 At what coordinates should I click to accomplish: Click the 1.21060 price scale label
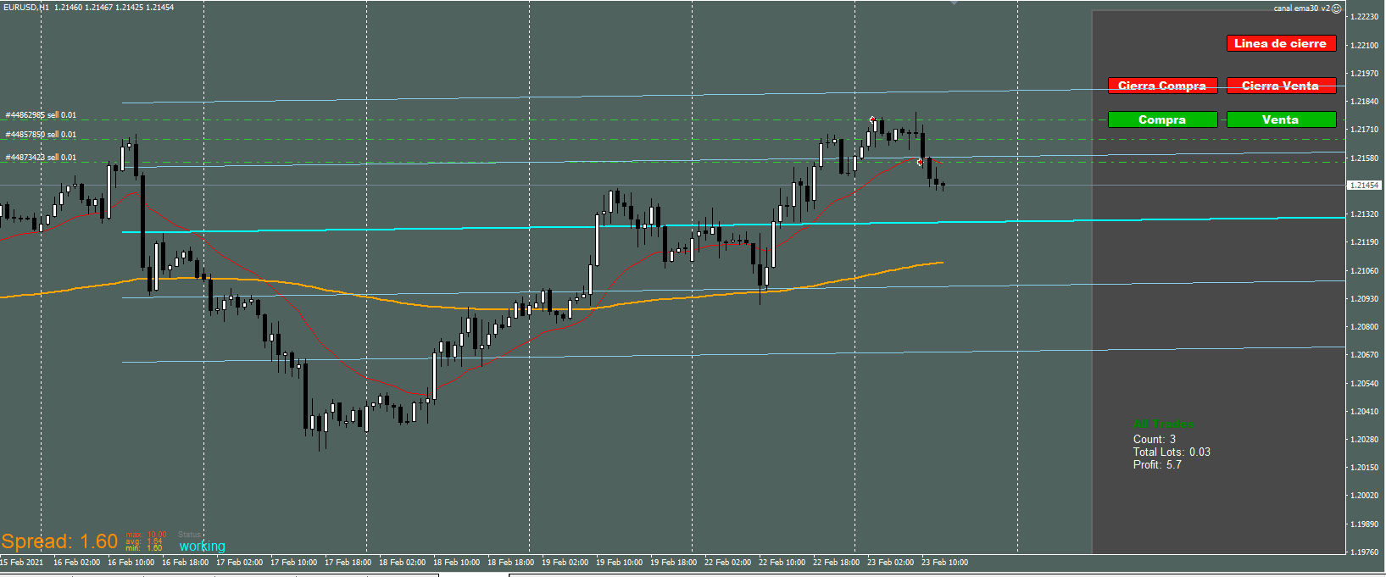tap(1364, 270)
